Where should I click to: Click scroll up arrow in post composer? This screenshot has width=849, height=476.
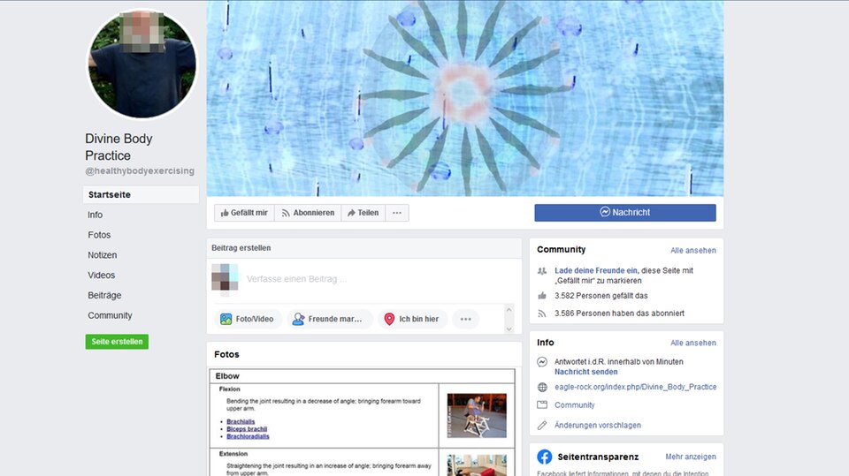coord(509,309)
